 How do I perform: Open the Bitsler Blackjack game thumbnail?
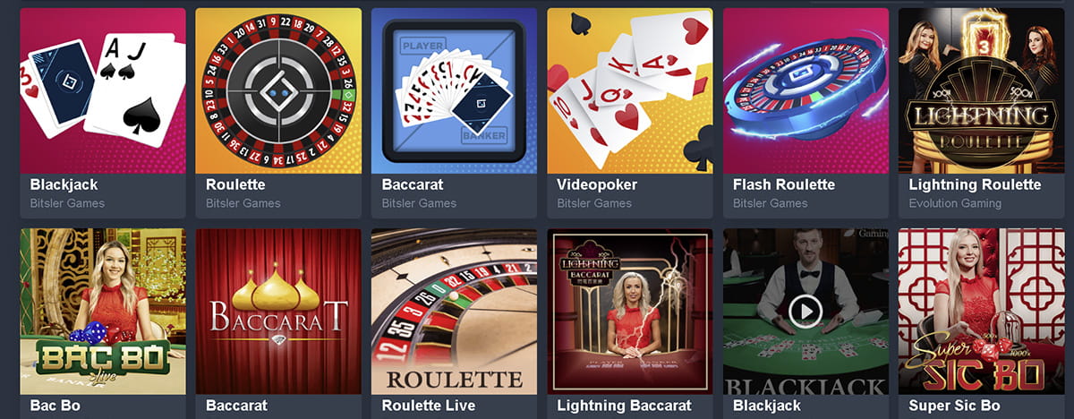point(103,90)
